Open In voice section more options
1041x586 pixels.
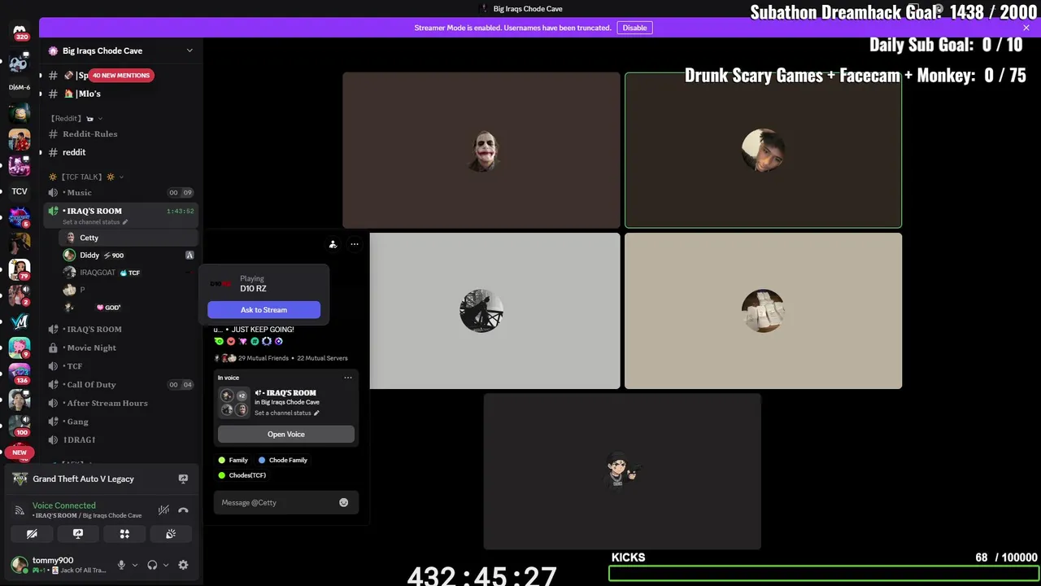(x=348, y=378)
